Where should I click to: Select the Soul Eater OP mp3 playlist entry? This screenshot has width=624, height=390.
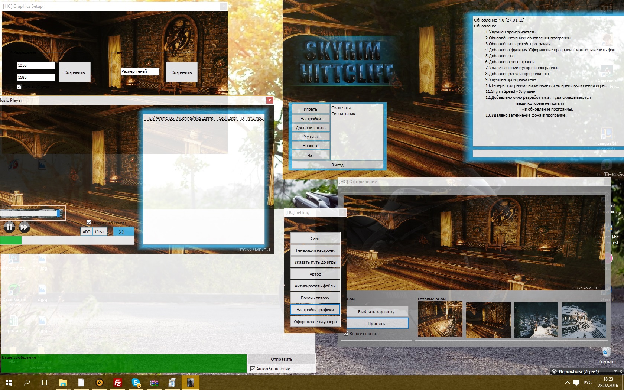tap(204, 118)
